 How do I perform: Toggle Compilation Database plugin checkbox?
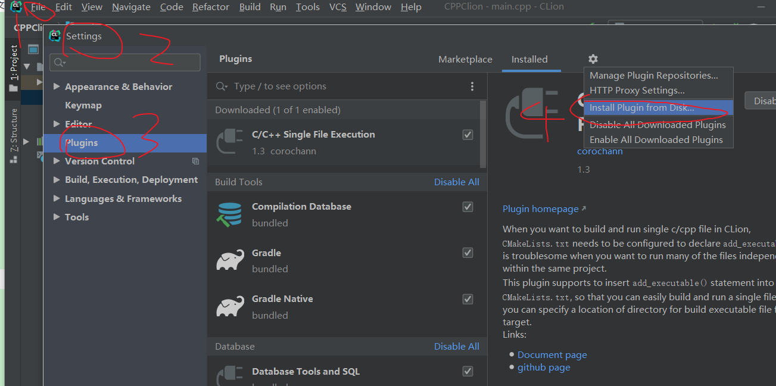coord(468,207)
